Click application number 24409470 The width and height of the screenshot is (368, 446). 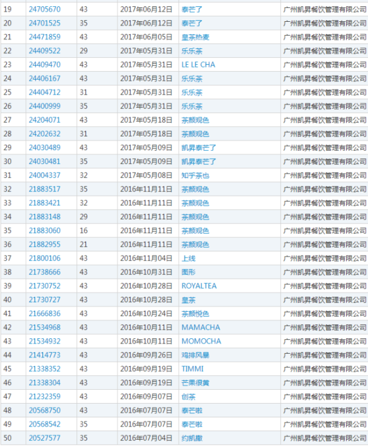(x=45, y=65)
